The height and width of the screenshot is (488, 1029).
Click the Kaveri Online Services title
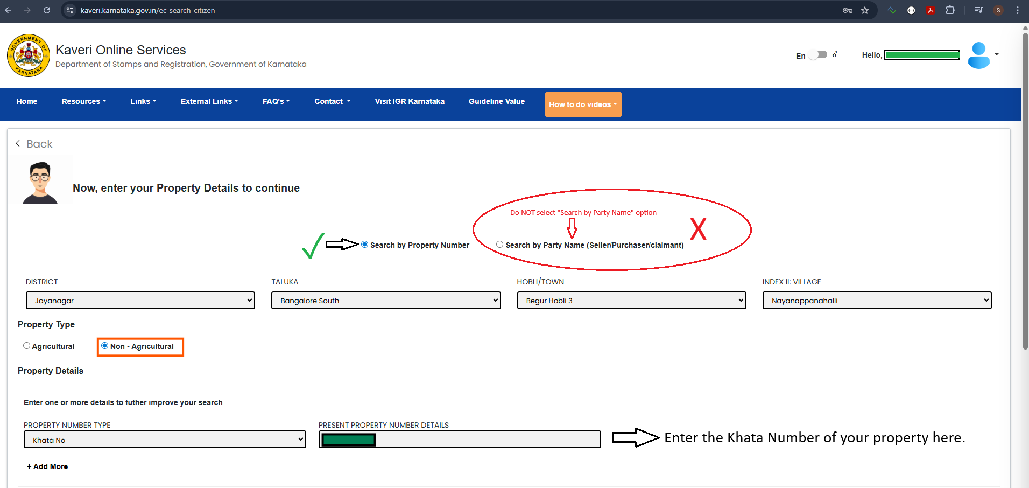121,50
